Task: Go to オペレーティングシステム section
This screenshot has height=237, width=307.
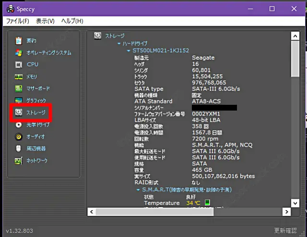Action: [49, 52]
